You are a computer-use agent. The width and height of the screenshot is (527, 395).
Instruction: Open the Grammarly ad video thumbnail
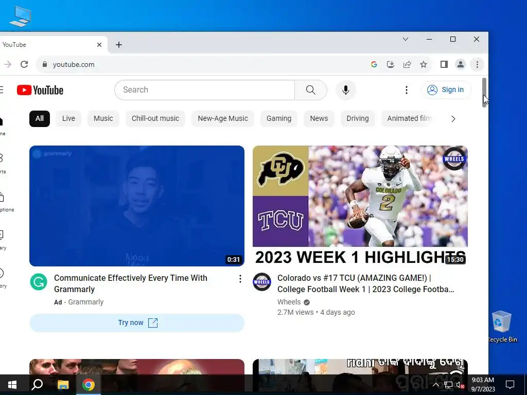(x=137, y=206)
